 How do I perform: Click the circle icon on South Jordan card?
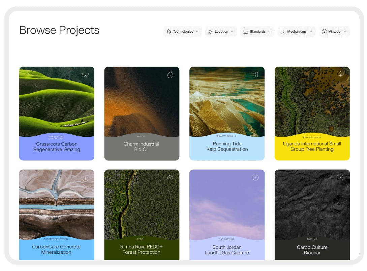click(x=255, y=178)
